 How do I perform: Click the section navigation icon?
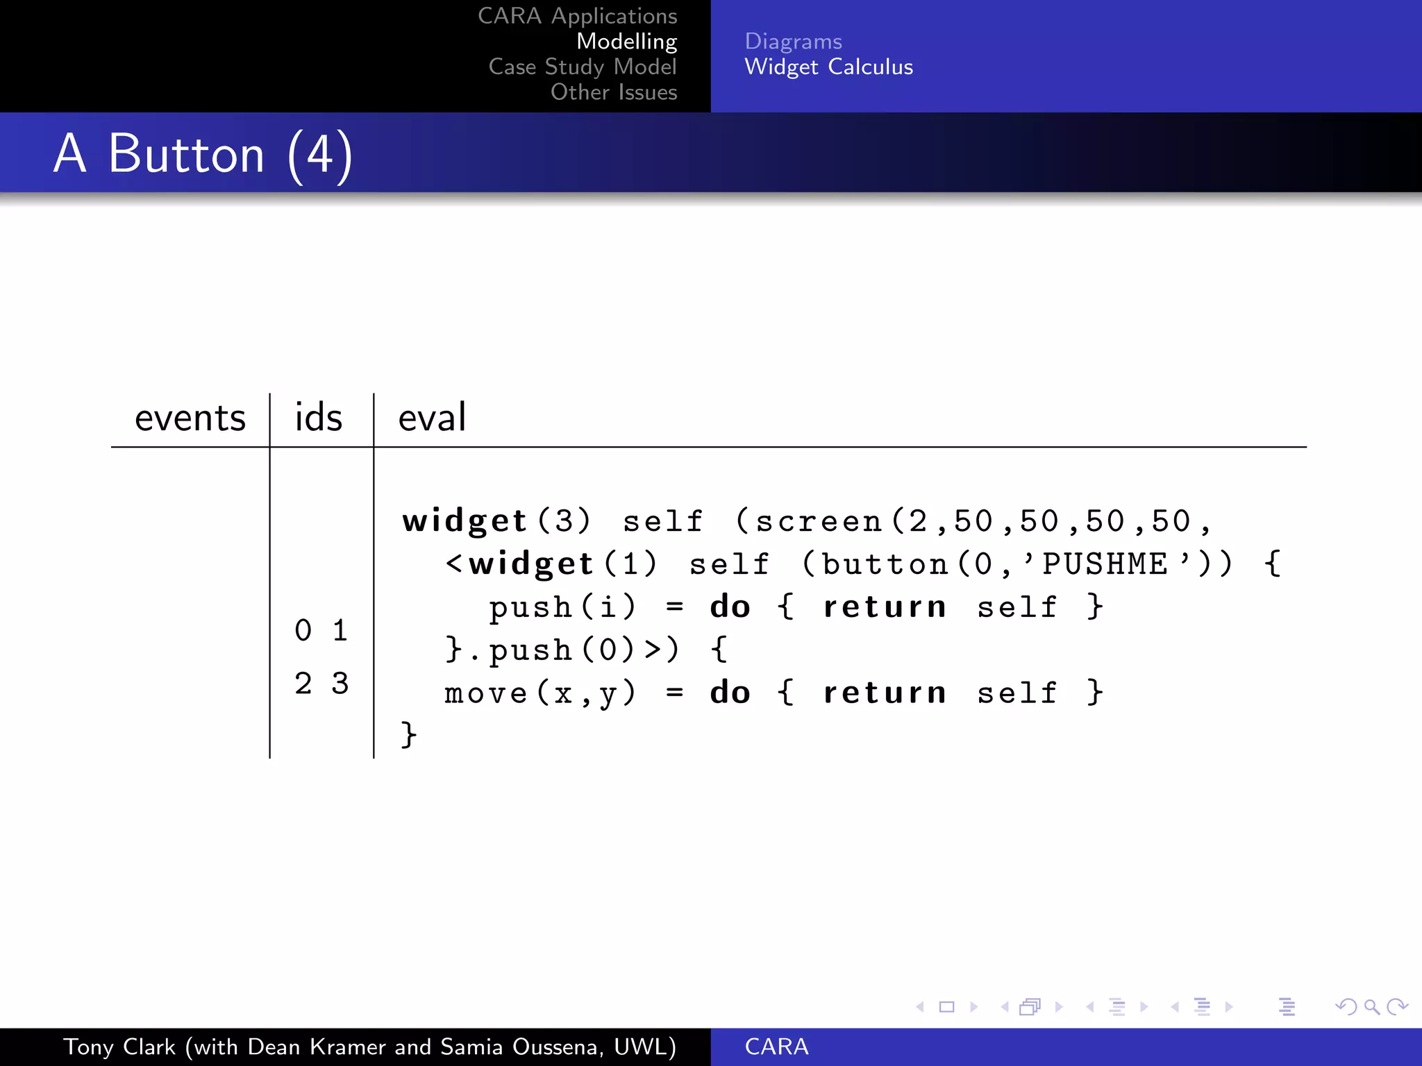1202,1006
